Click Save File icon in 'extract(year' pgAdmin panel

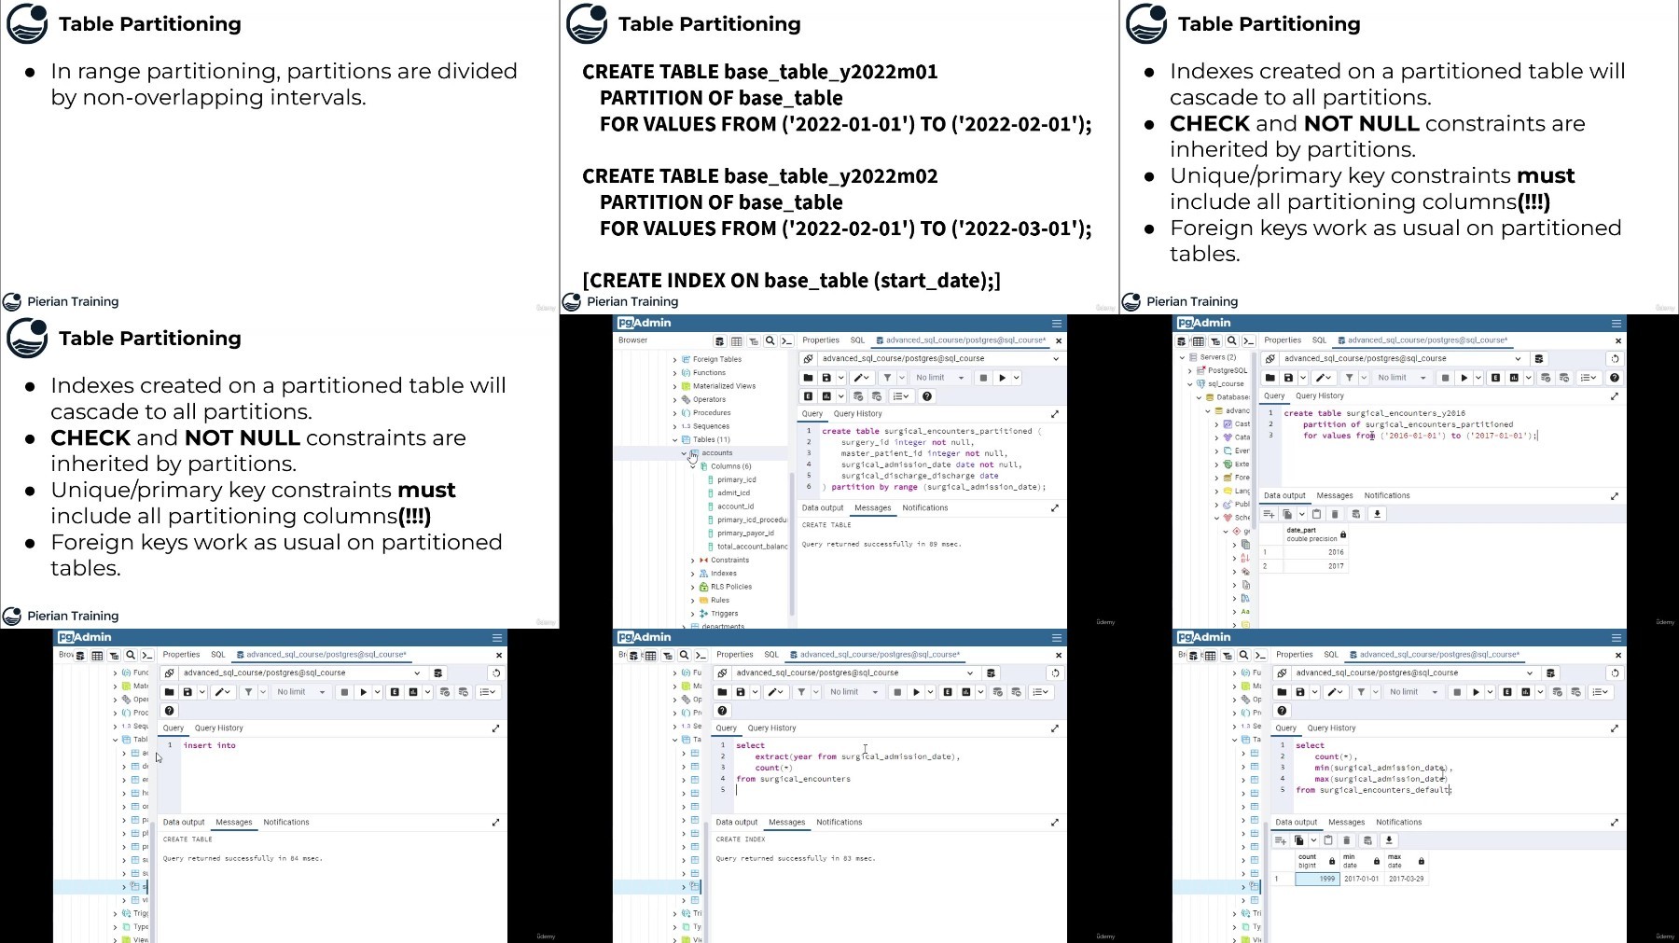(741, 692)
